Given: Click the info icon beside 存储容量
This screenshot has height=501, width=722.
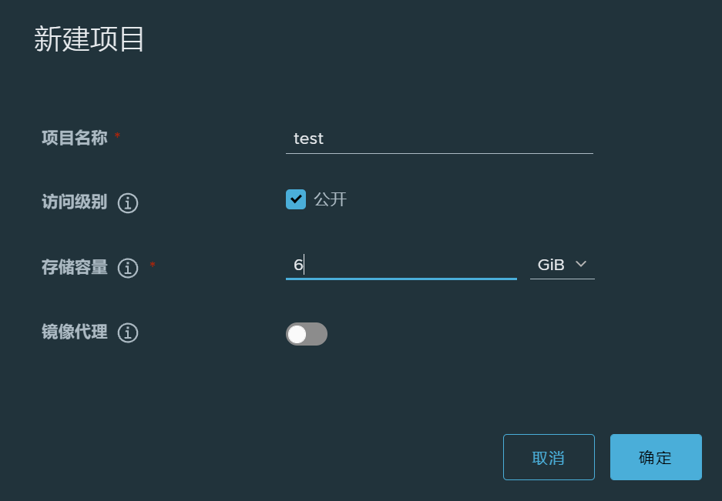Looking at the screenshot, I should [128, 268].
